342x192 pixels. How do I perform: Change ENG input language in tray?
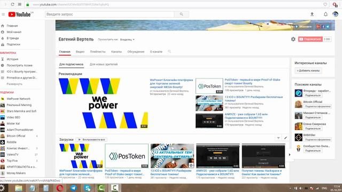[324, 188]
